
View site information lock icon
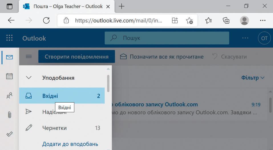point(66,20)
